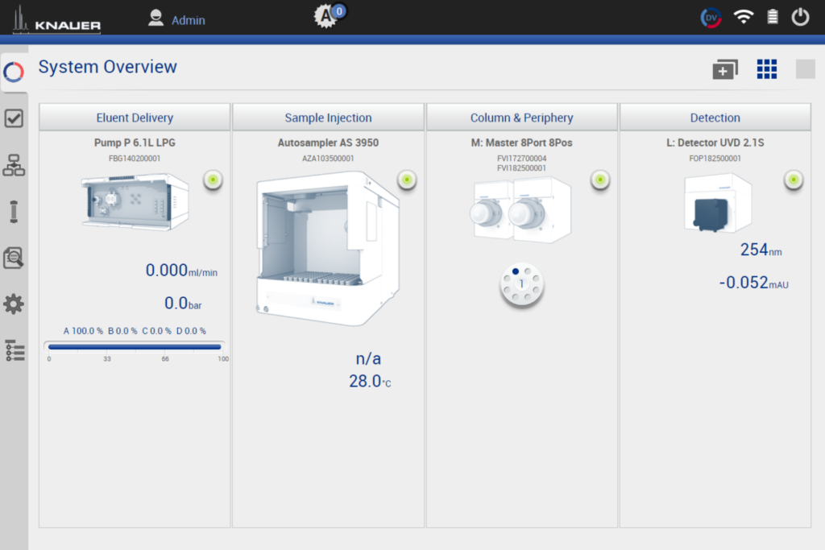This screenshot has height=550, width=825.
Task: Select the Eluent Delivery header
Action: point(135,118)
